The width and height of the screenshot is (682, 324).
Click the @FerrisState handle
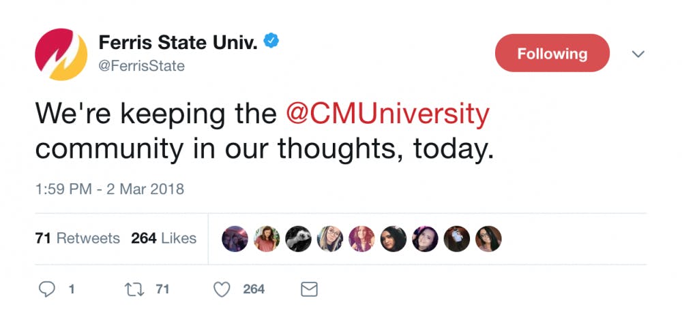[x=142, y=66]
